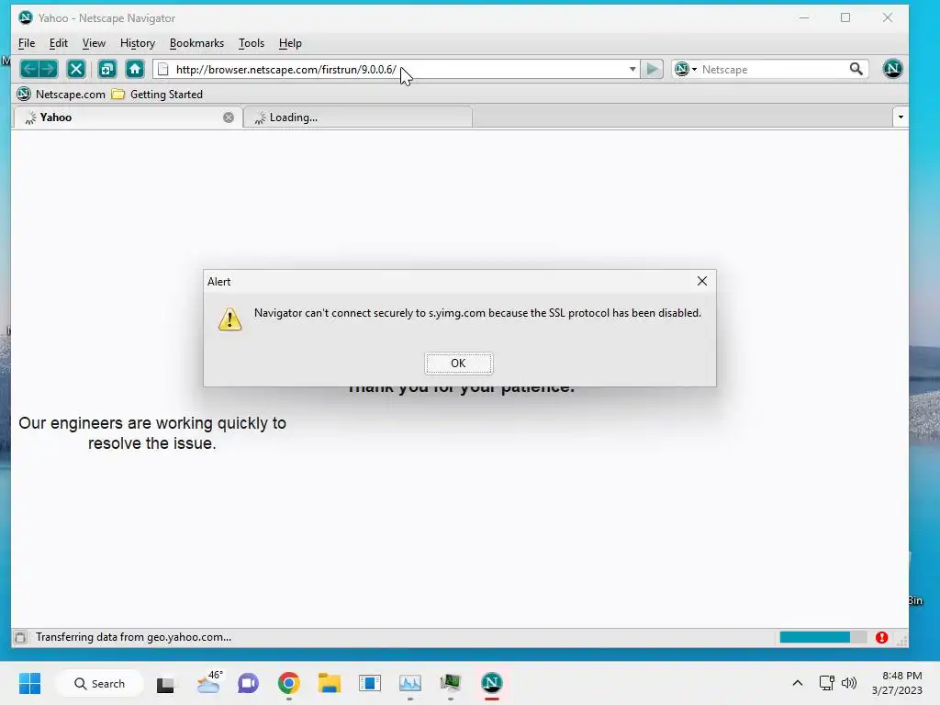The height and width of the screenshot is (705, 940).
Task: Expand the address bar history dropdown
Action: [632, 70]
